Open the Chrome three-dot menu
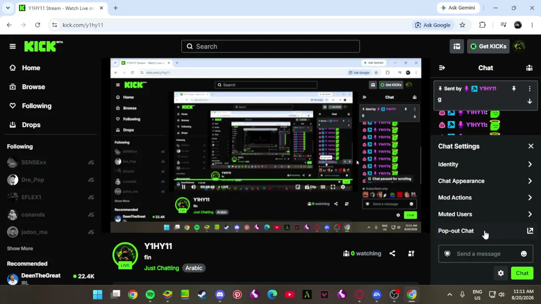 [532, 25]
